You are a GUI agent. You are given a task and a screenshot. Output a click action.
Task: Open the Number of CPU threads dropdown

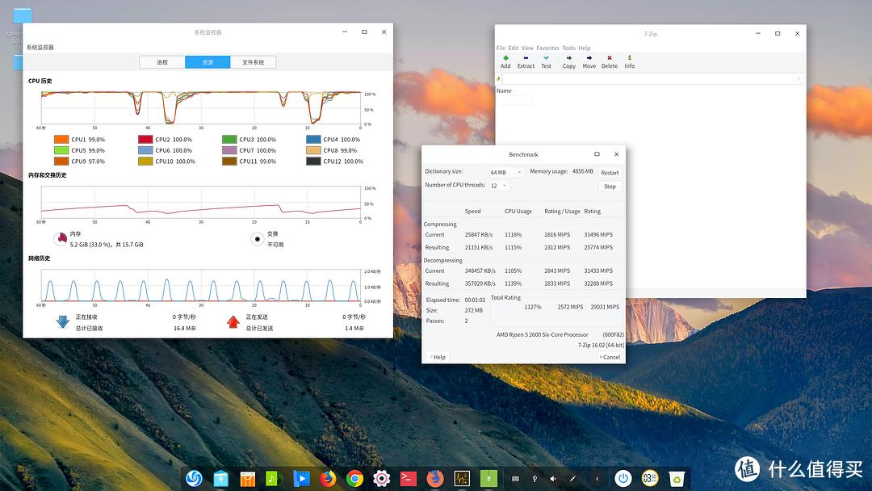coord(499,185)
